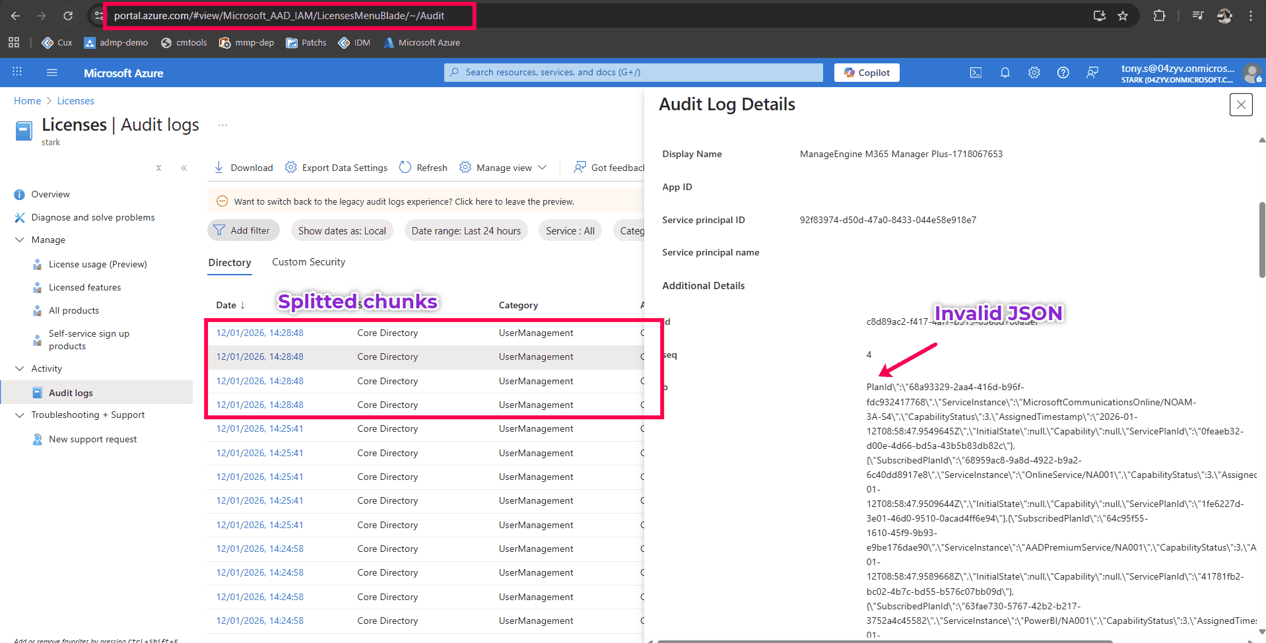This screenshot has height=643, width=1266.
Task: Download the audit logs
Action: (243, 167)
